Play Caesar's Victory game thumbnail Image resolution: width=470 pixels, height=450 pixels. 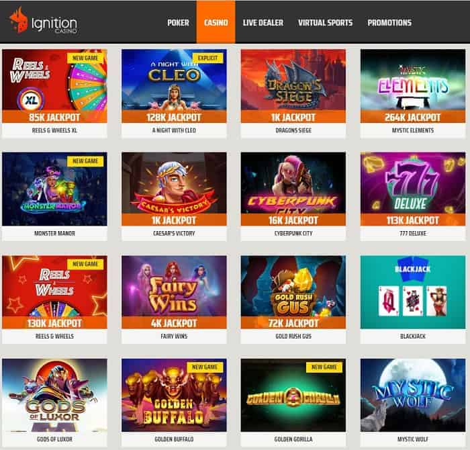[x=174, y=189]
